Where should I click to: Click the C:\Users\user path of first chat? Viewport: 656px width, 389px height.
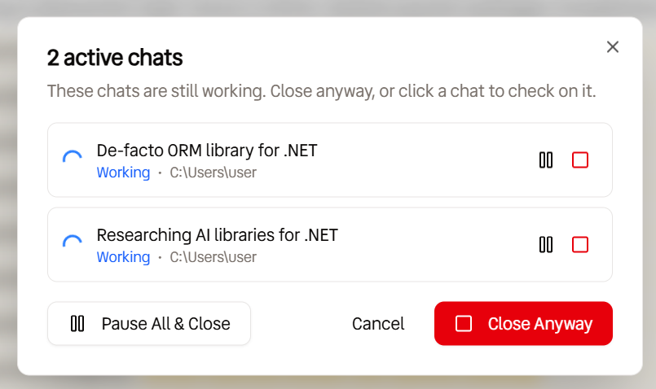point(213,173)
